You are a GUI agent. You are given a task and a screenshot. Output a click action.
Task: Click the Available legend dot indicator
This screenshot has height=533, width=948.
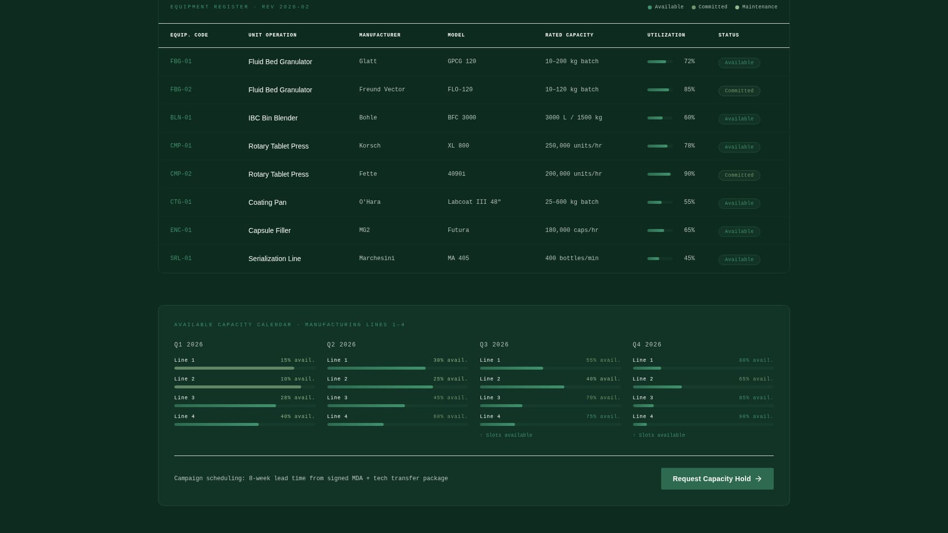click(x=649, y=7)
